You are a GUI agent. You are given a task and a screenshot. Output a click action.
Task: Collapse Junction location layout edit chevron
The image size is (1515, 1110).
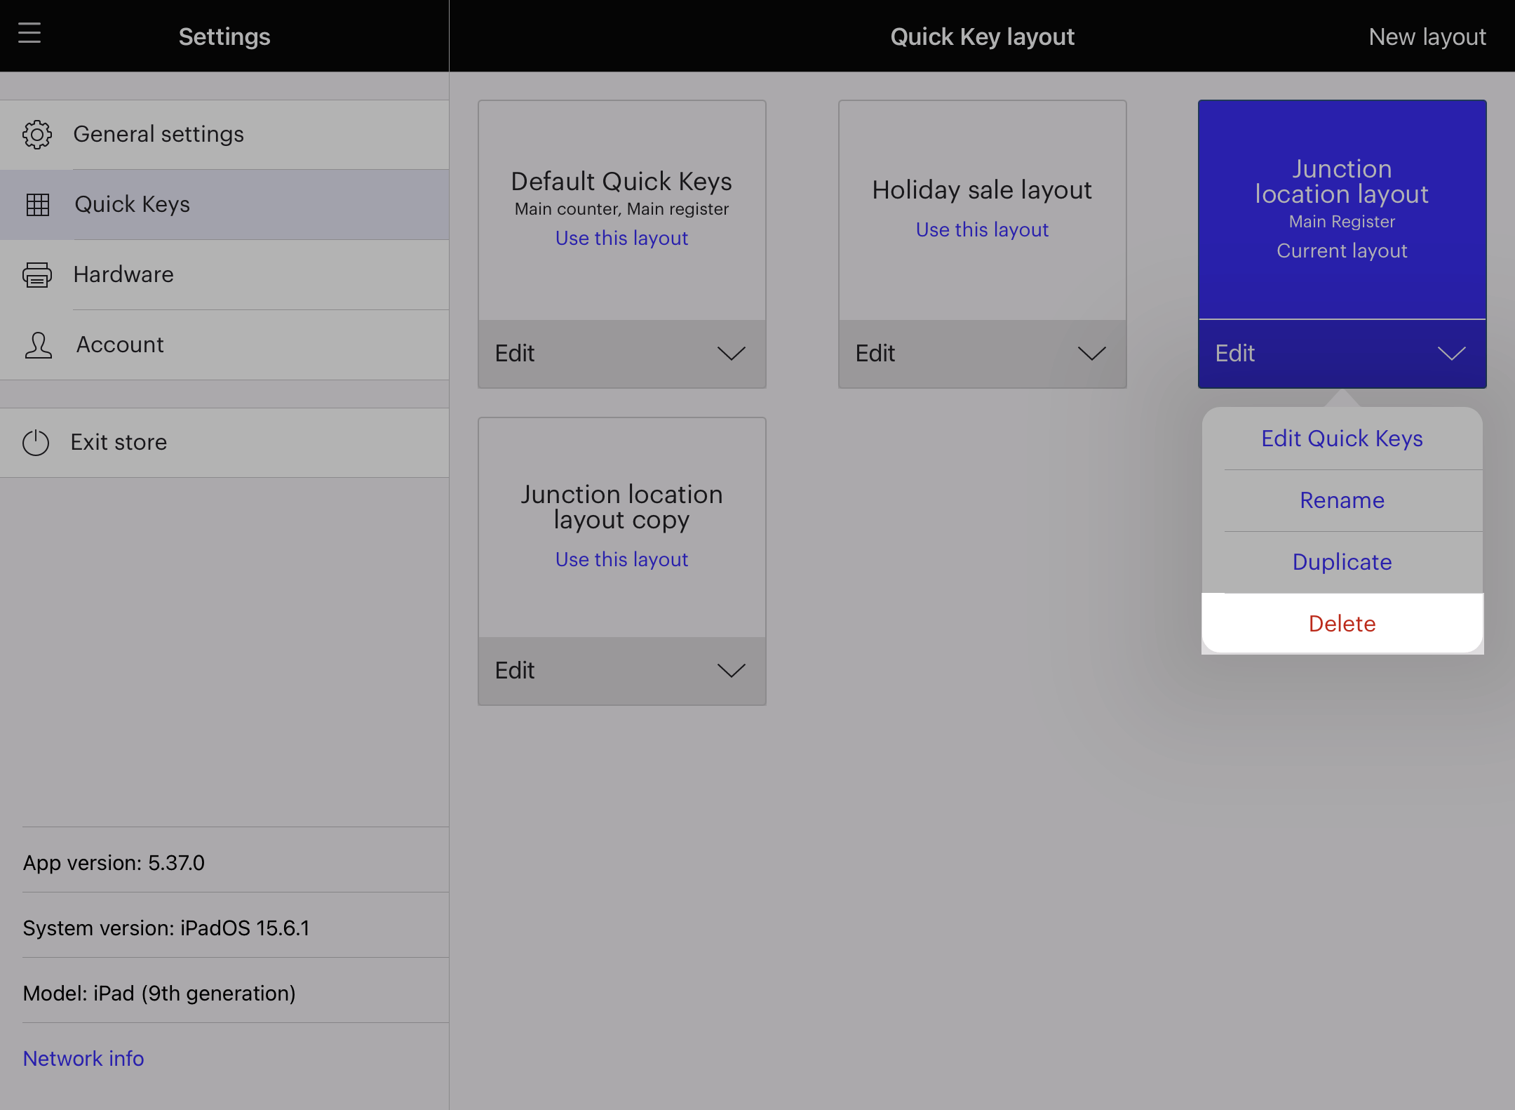(1451, 354)
